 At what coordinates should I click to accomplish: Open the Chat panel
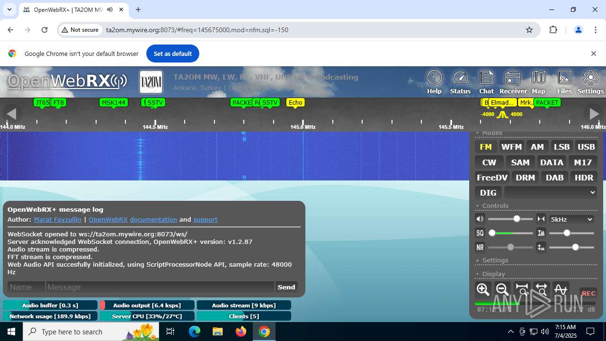click(486, 82)
